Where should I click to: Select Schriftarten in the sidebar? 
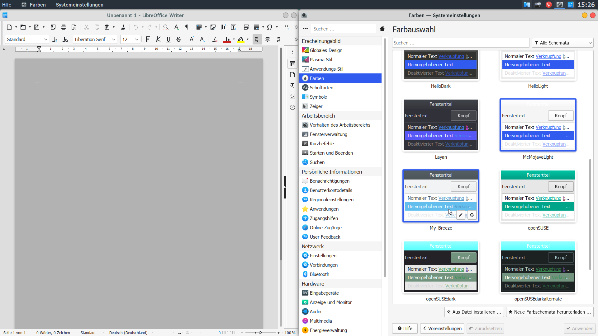340,87
